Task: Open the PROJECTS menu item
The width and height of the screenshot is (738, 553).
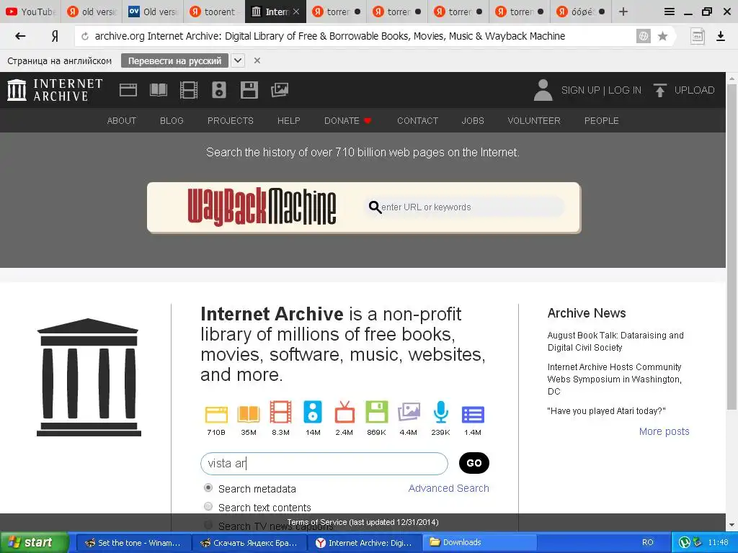Action: click(230, 121)
